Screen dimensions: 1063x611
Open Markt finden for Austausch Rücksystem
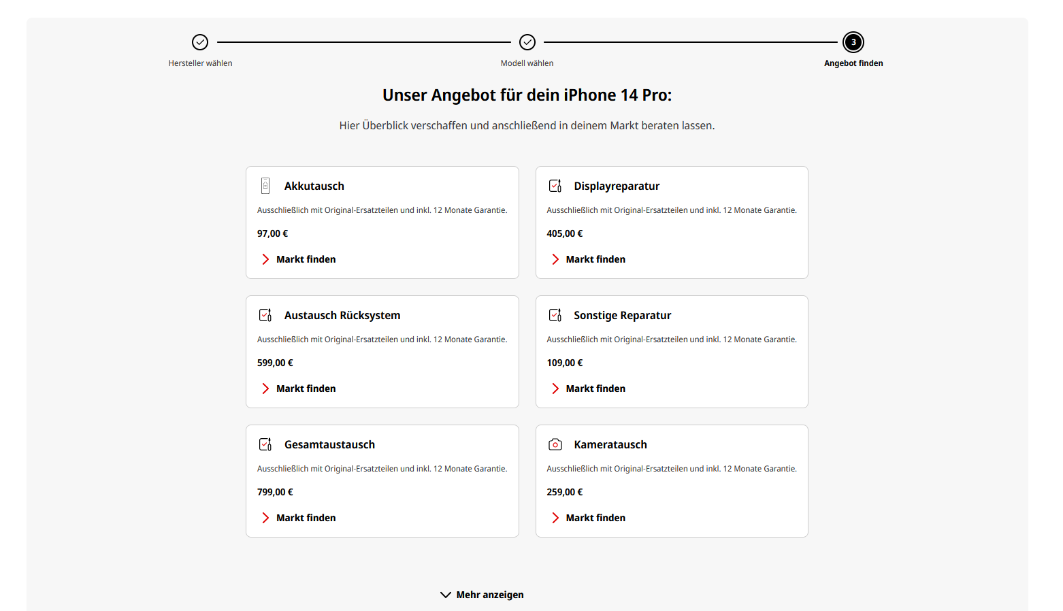[x=306, y=389]
